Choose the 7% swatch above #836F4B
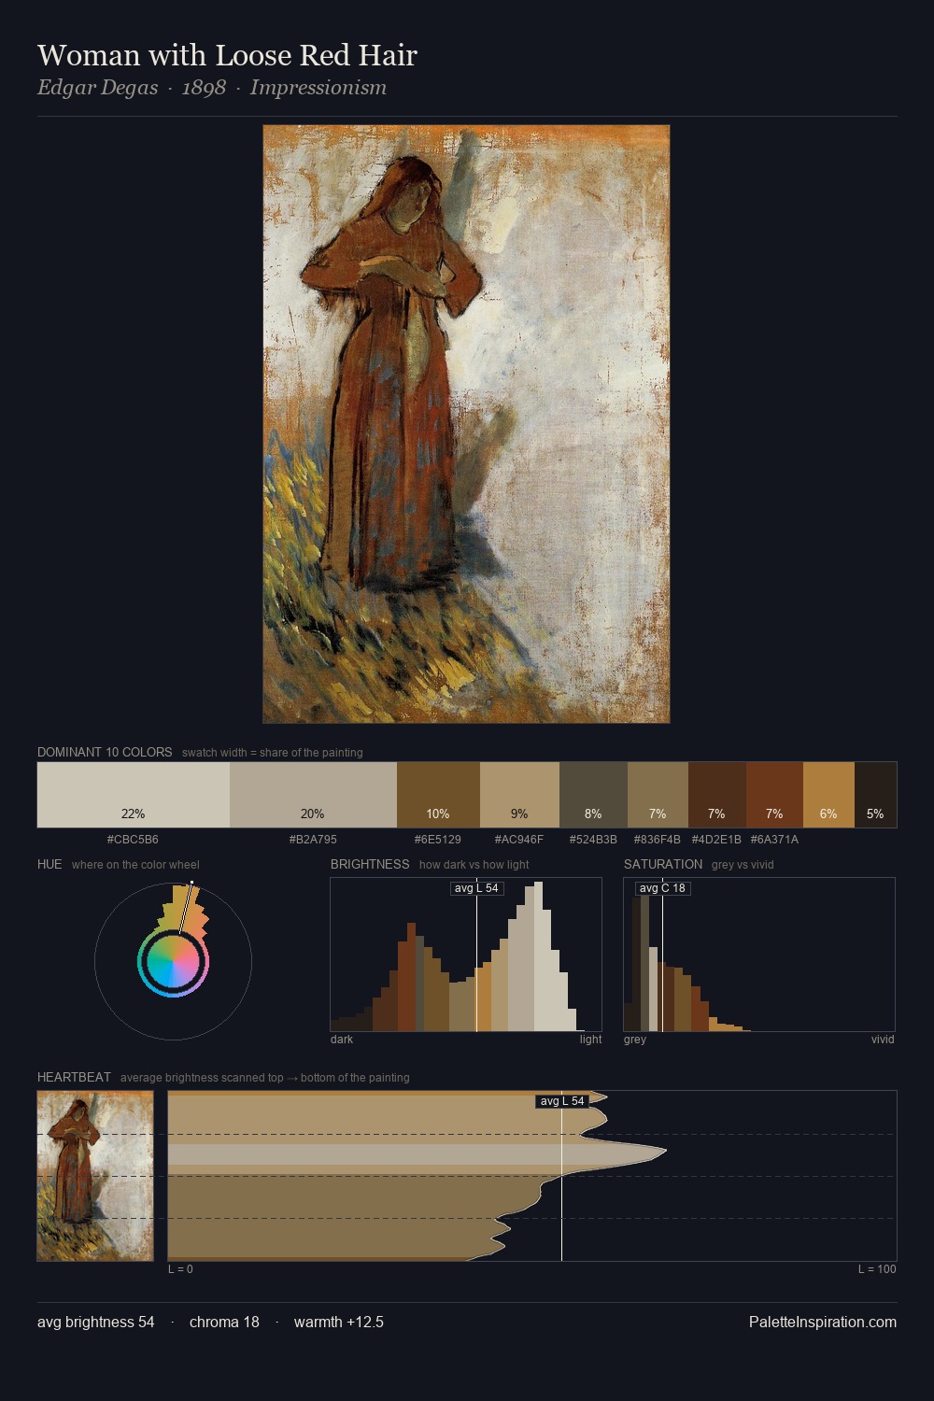Screen dimensions: 934x1401 658,795
